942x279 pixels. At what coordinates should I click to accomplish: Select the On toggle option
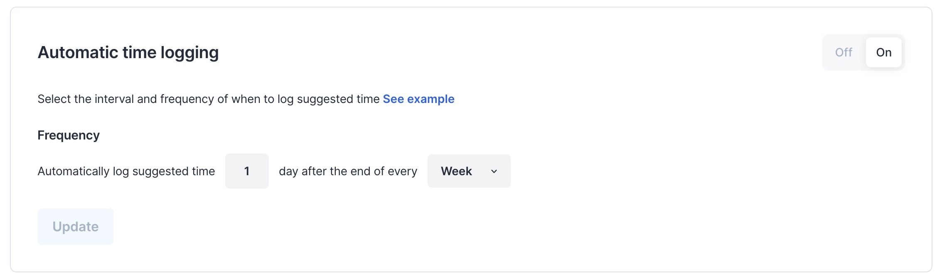point(883,52)
